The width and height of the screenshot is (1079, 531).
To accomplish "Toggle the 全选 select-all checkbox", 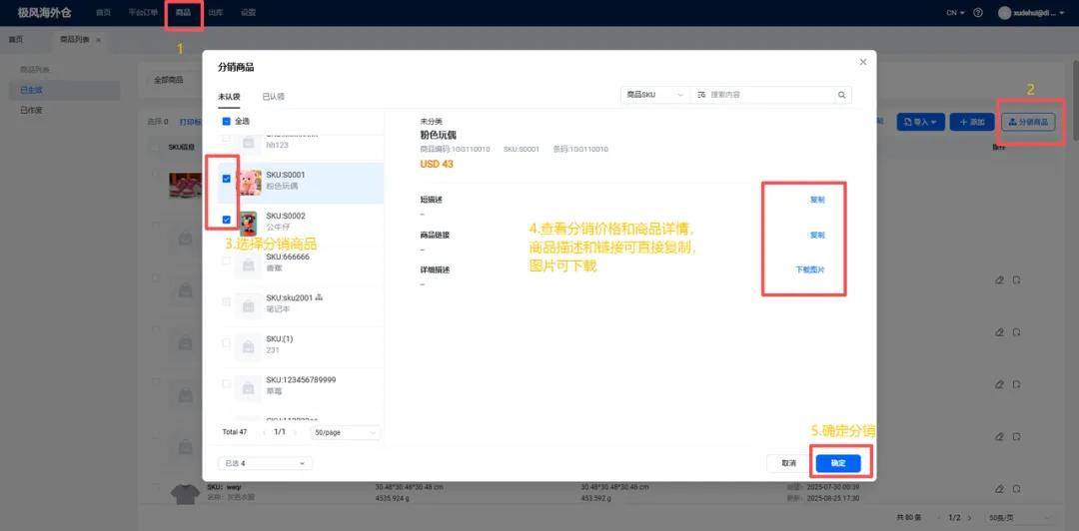I will tap(227, 121).
